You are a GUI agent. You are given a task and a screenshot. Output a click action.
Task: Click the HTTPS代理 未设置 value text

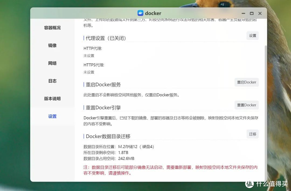pos(89,72)
